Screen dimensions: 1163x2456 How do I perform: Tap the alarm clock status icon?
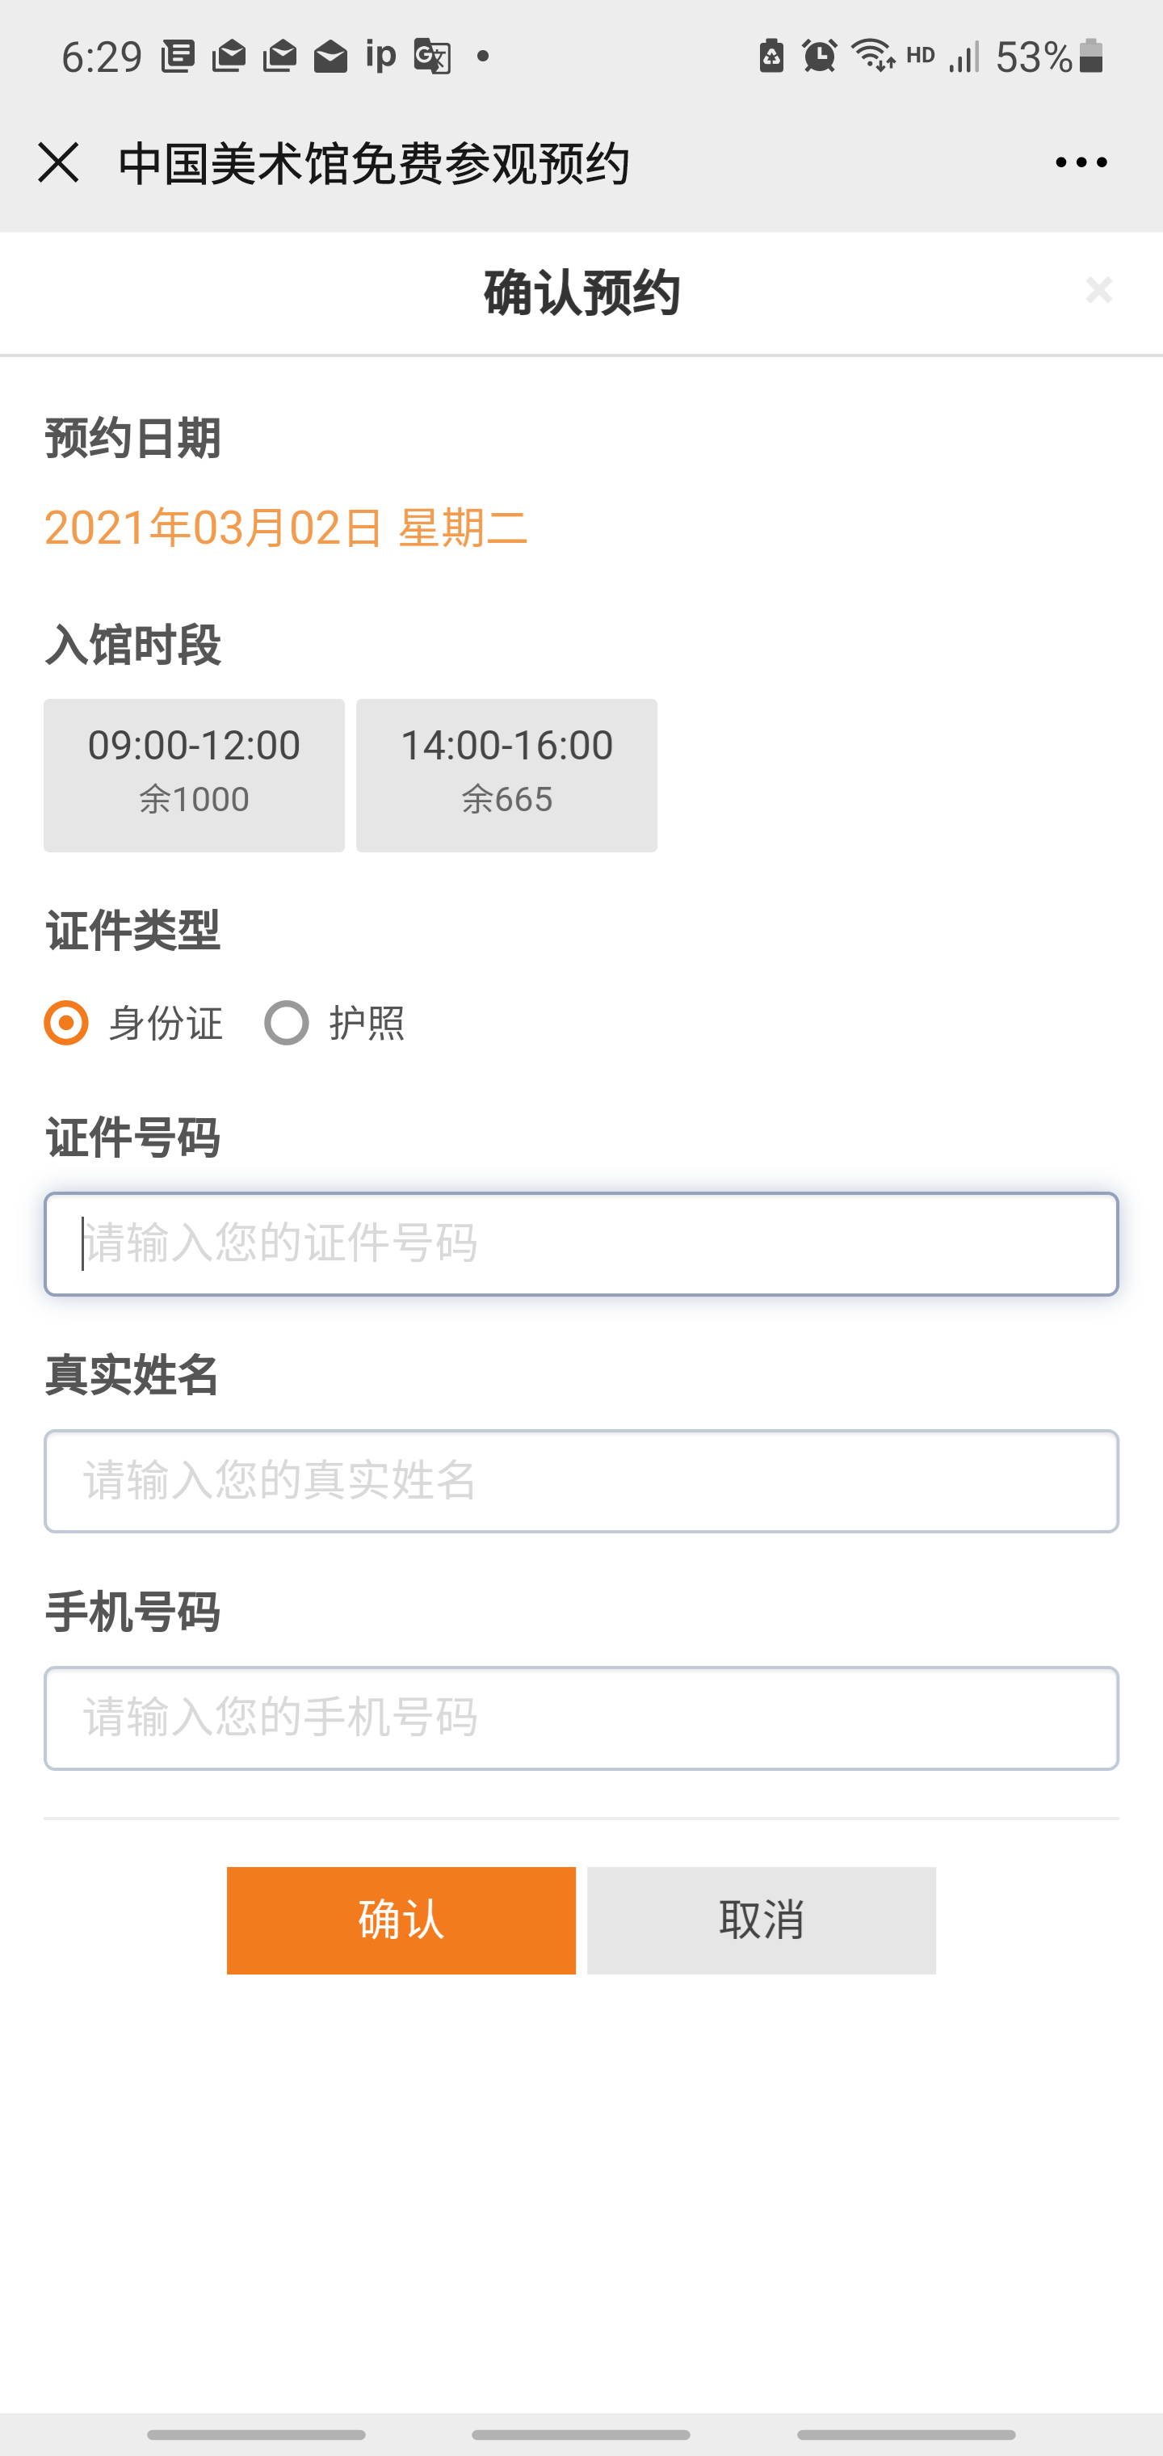(819, 57)
